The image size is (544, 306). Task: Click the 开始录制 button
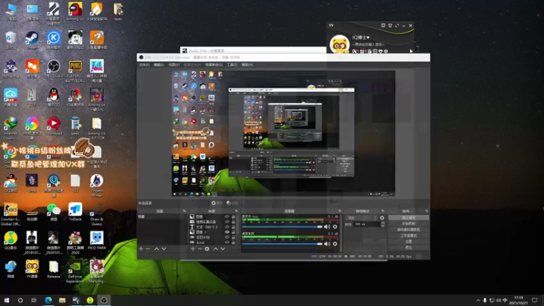409,224
